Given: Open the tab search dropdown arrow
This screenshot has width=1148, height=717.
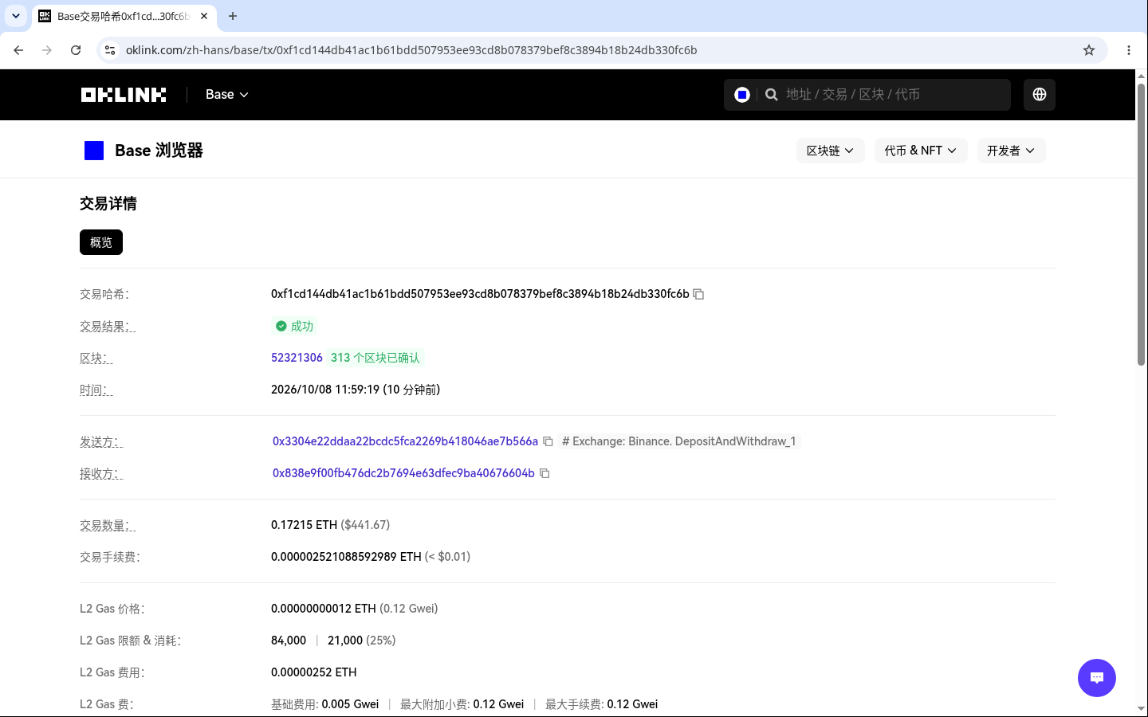Looking at the screenshot, I should click(x=16, y=16).
